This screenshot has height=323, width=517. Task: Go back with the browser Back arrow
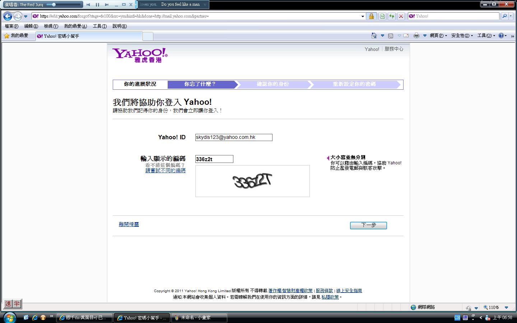(8, 16)
